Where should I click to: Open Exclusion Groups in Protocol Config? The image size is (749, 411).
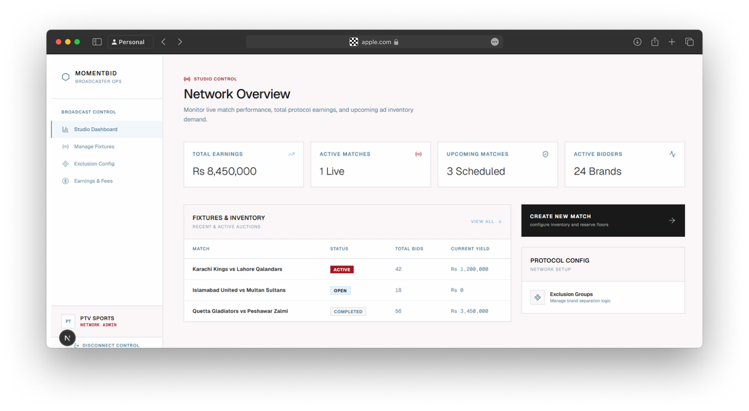(x=603, y=297)
